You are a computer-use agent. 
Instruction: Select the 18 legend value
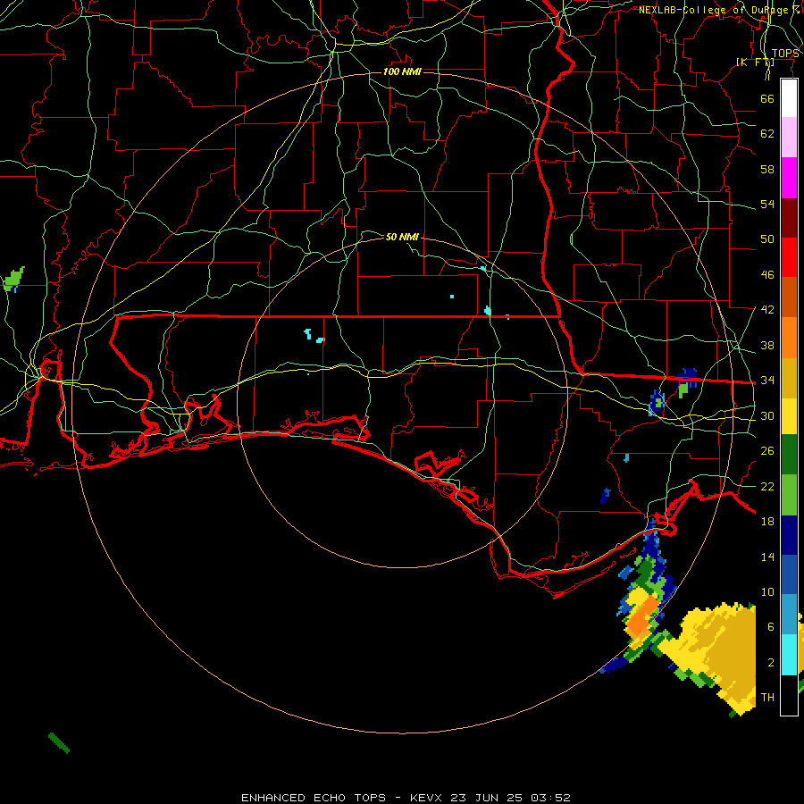click(767, 522)
